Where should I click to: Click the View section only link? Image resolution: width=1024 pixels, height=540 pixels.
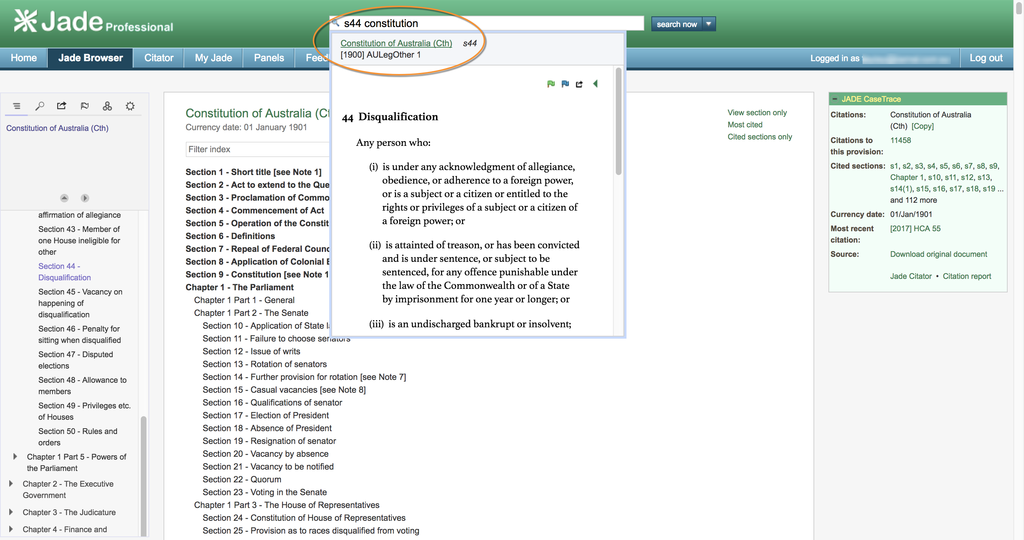coord(757,112)
